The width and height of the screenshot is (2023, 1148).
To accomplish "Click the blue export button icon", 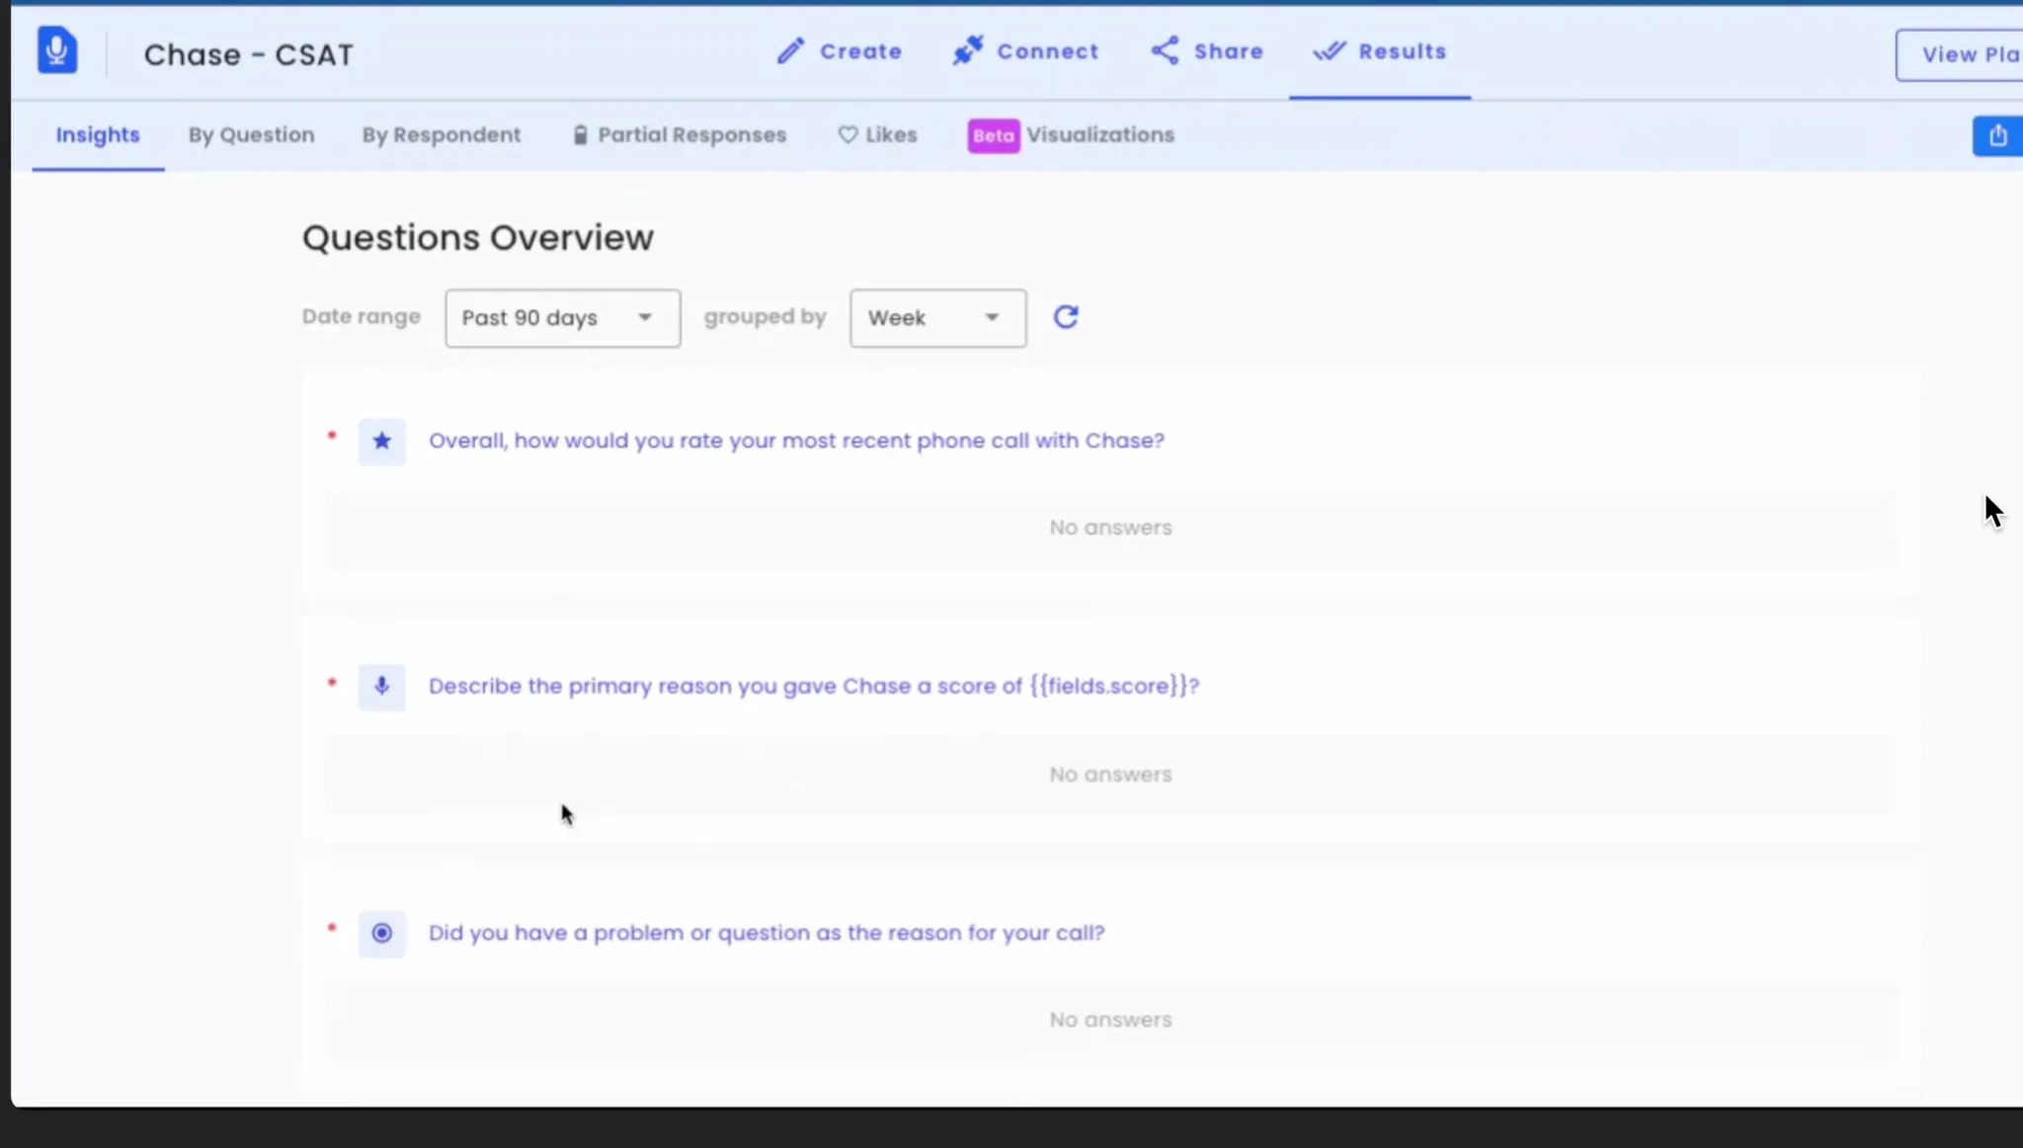I will click(1996, 135).
